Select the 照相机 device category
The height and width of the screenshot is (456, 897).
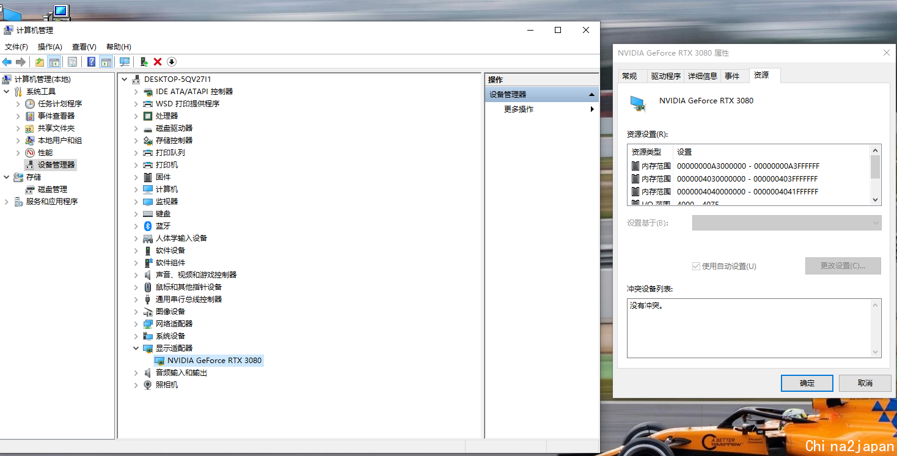(167, 385)
